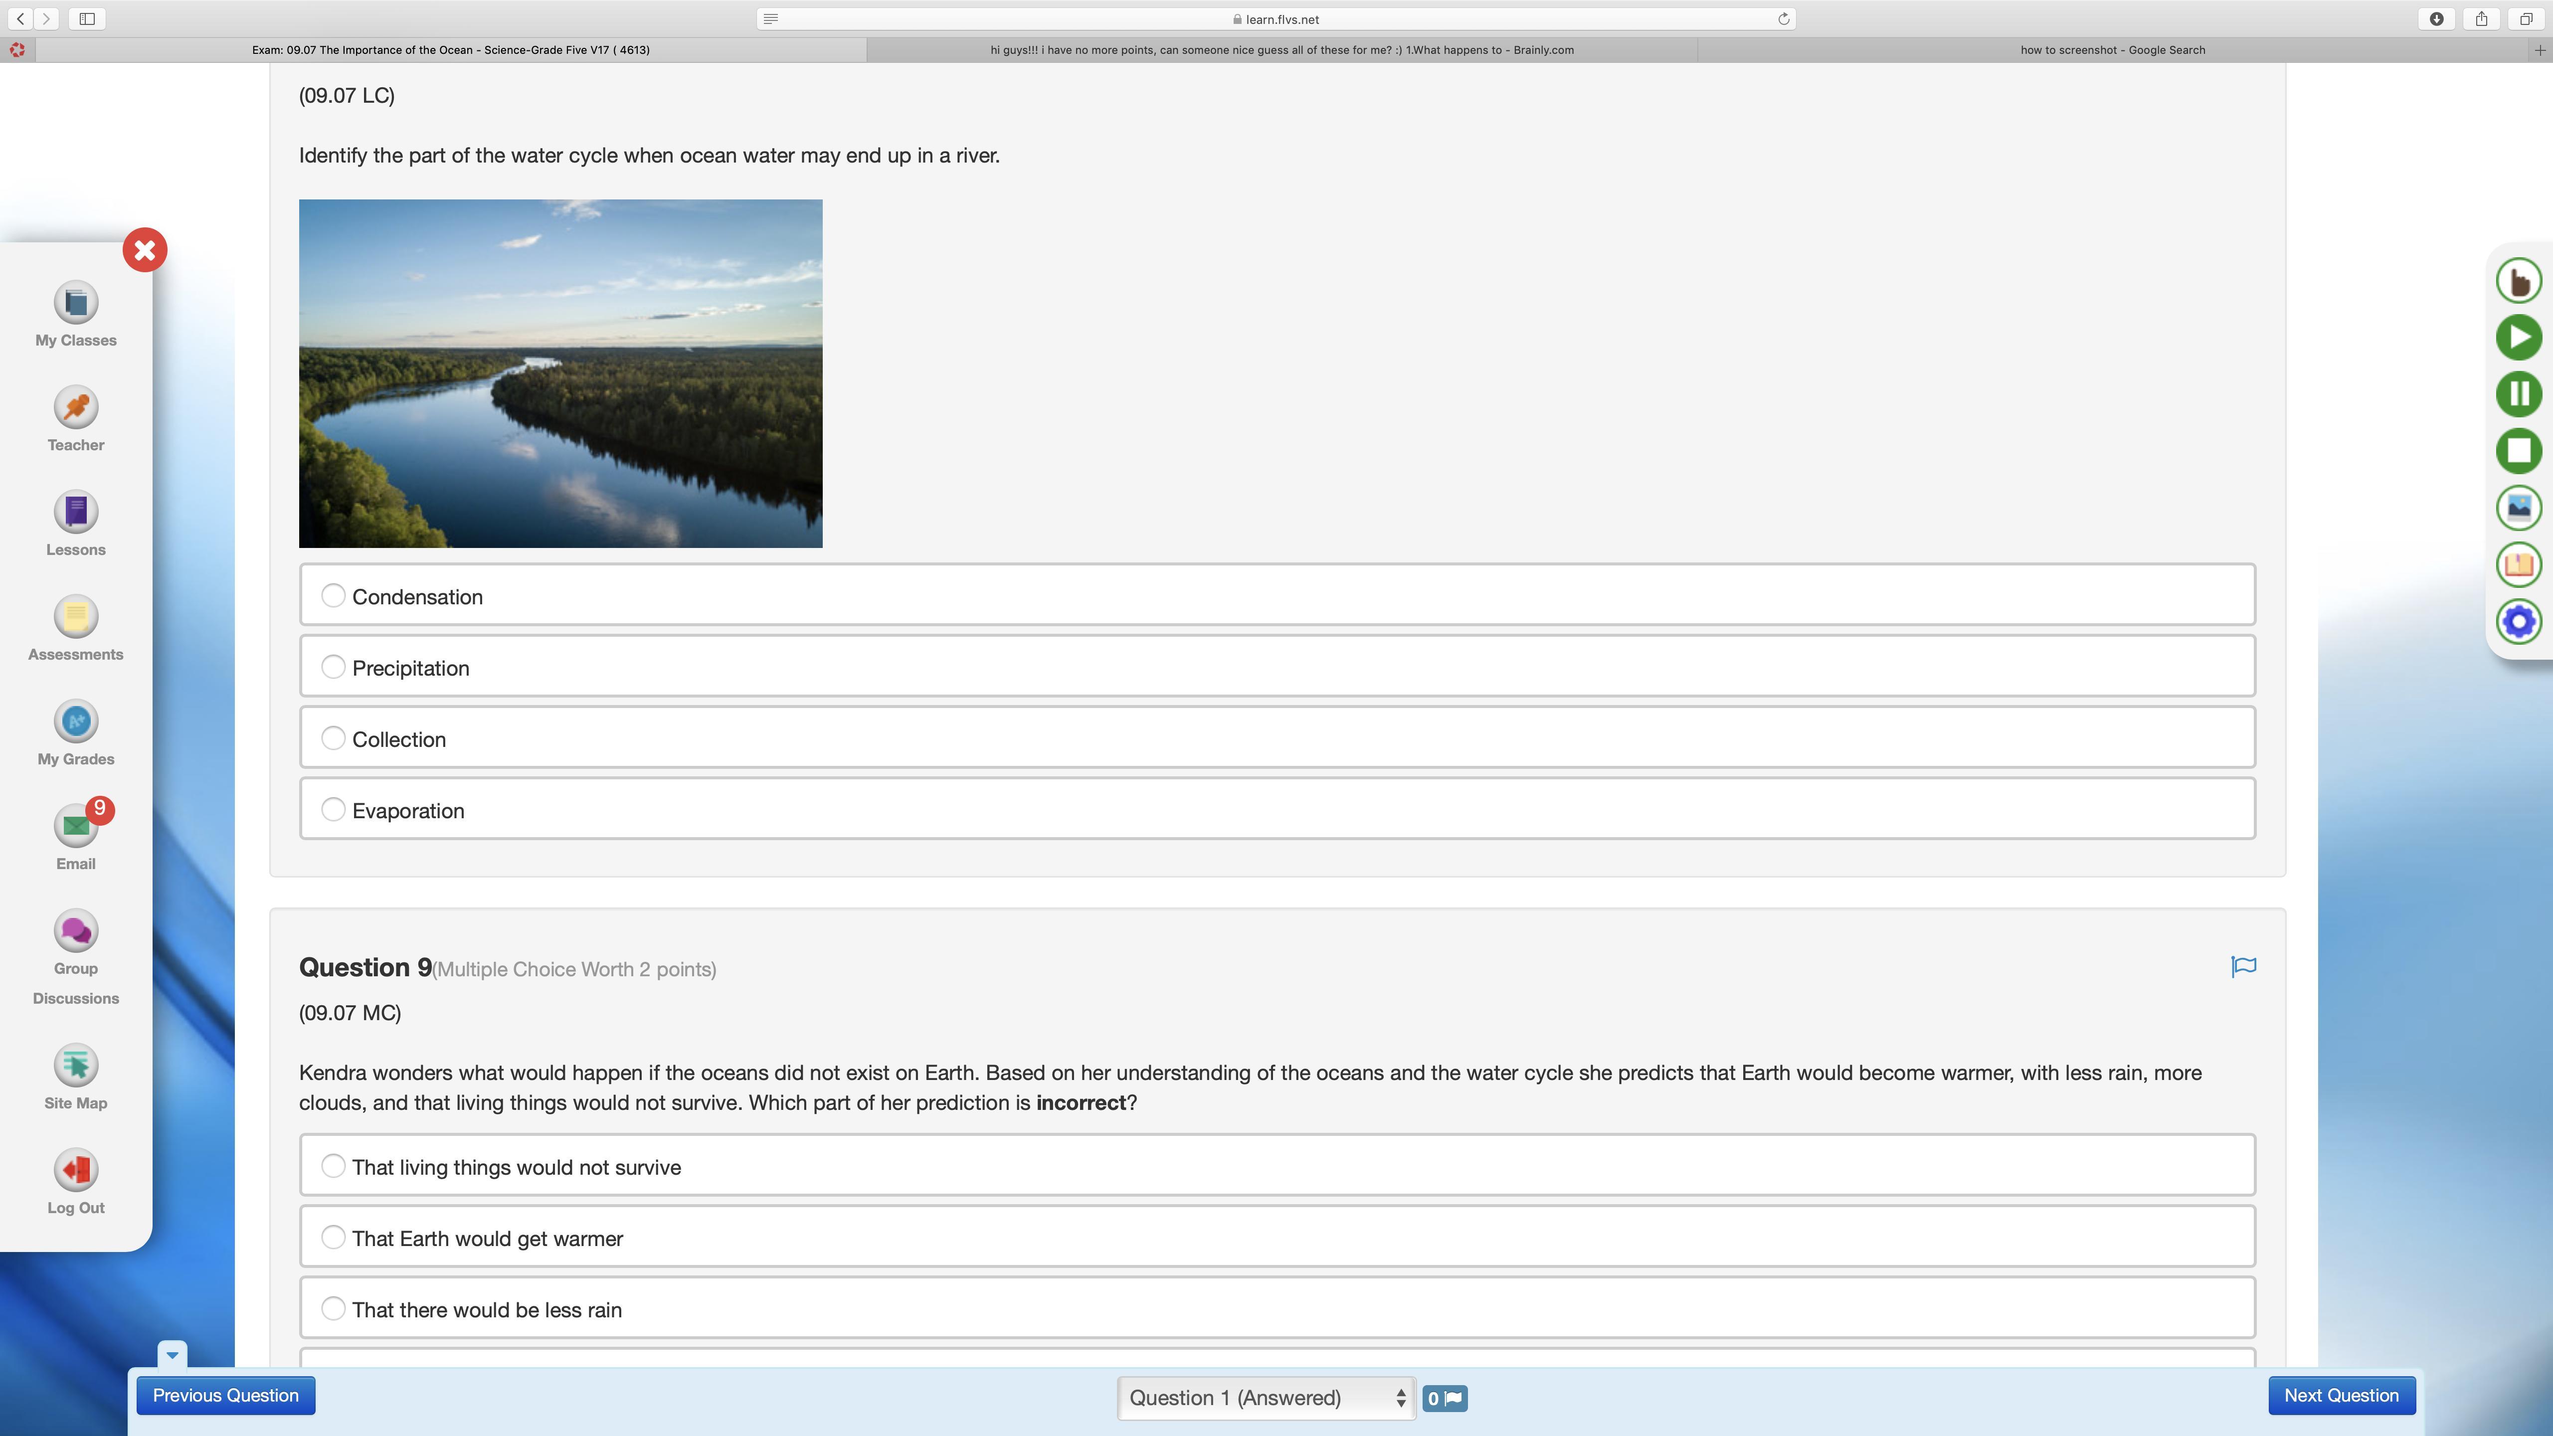Open the My Classes sidebar icon
This screenshot has width=2553, height=1436.
[75, 303]
